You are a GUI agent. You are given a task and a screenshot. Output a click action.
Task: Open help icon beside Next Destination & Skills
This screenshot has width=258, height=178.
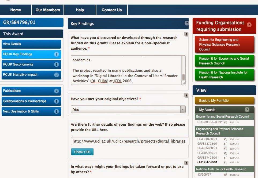57,112
